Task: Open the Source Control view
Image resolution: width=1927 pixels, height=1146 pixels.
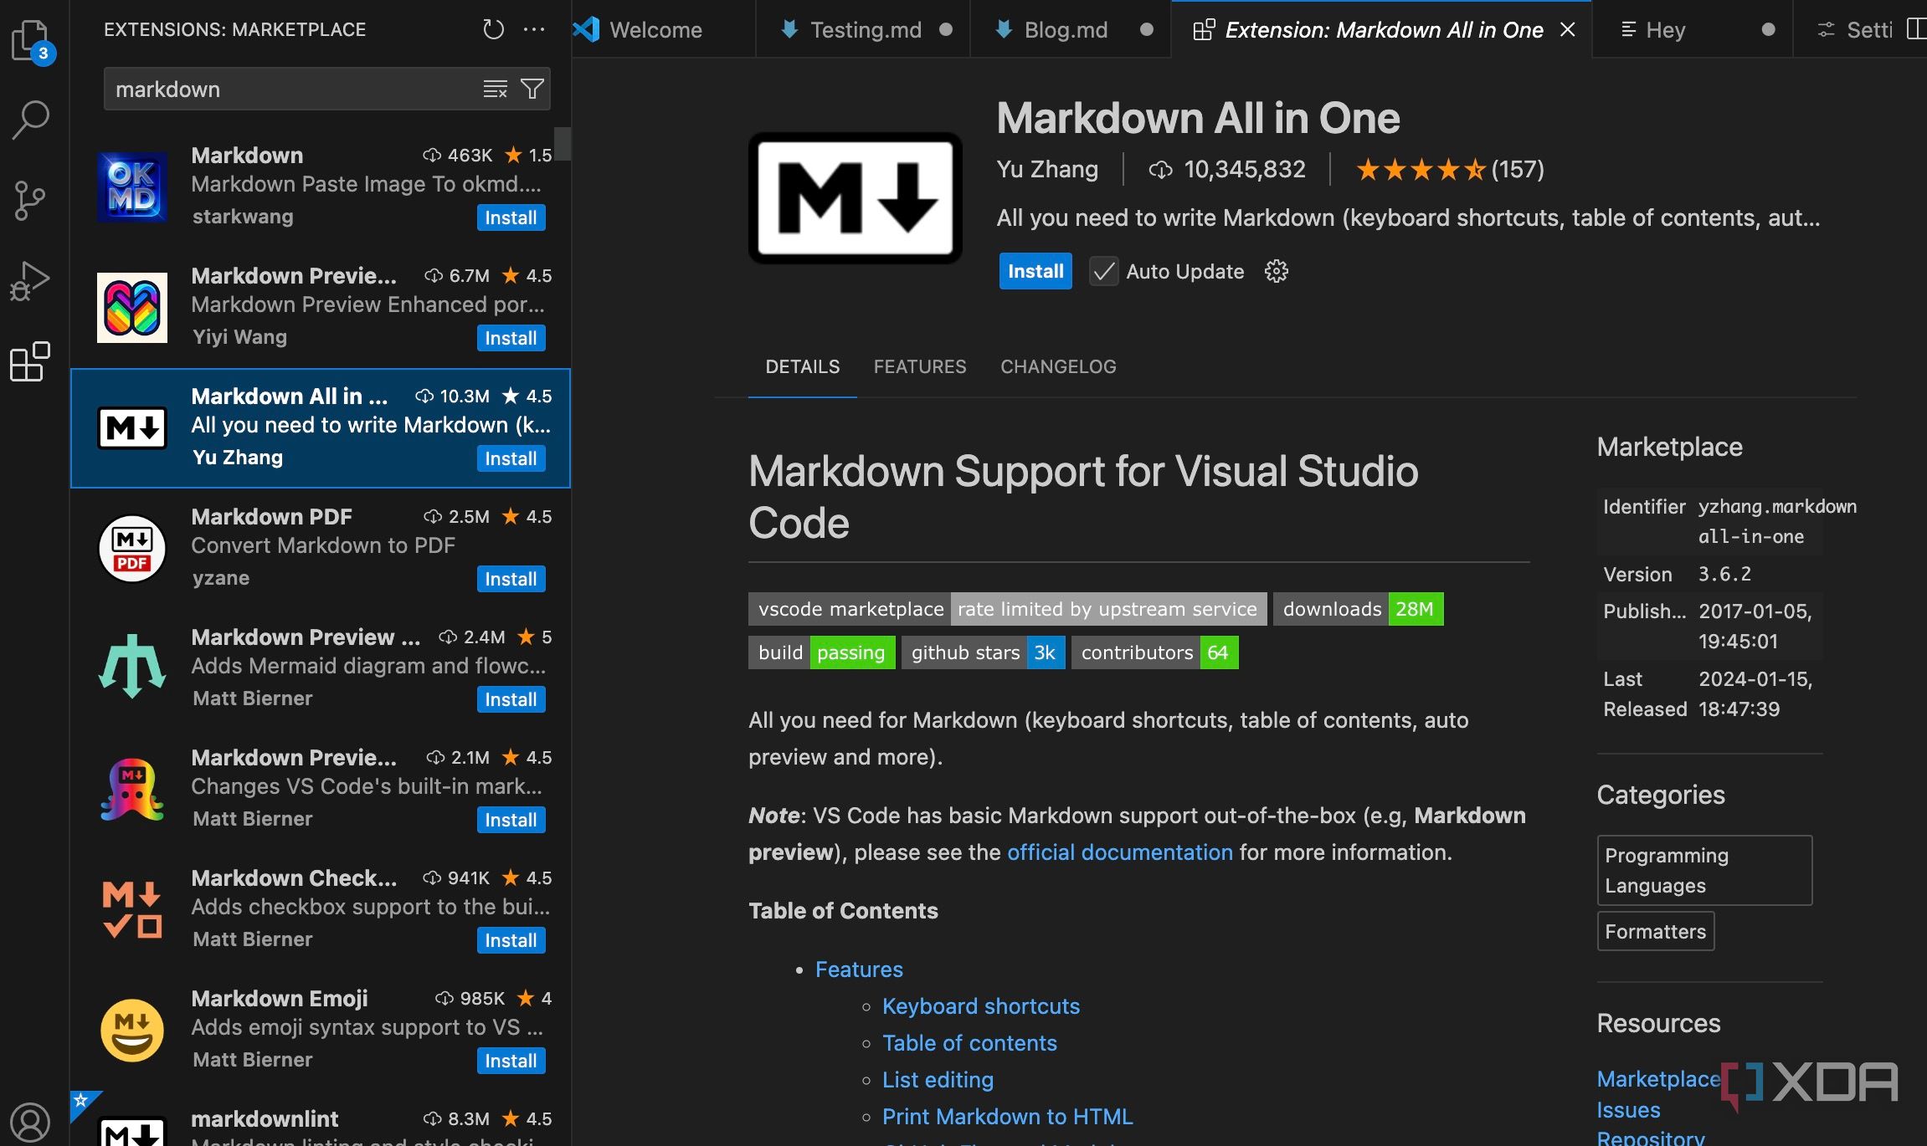Action: (31, 201)
